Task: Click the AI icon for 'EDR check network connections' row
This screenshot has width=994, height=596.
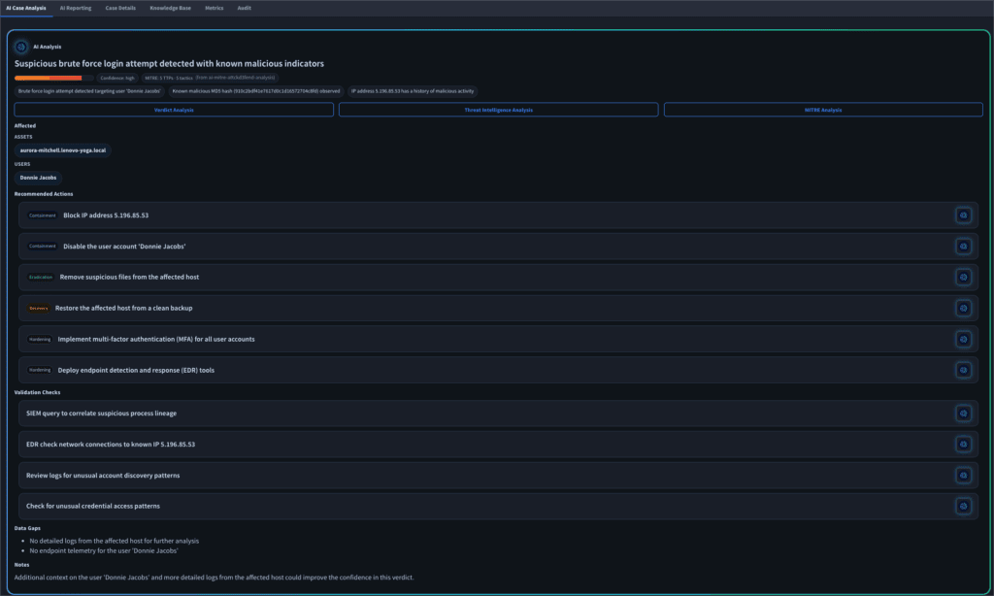Action: pos(963,445)
